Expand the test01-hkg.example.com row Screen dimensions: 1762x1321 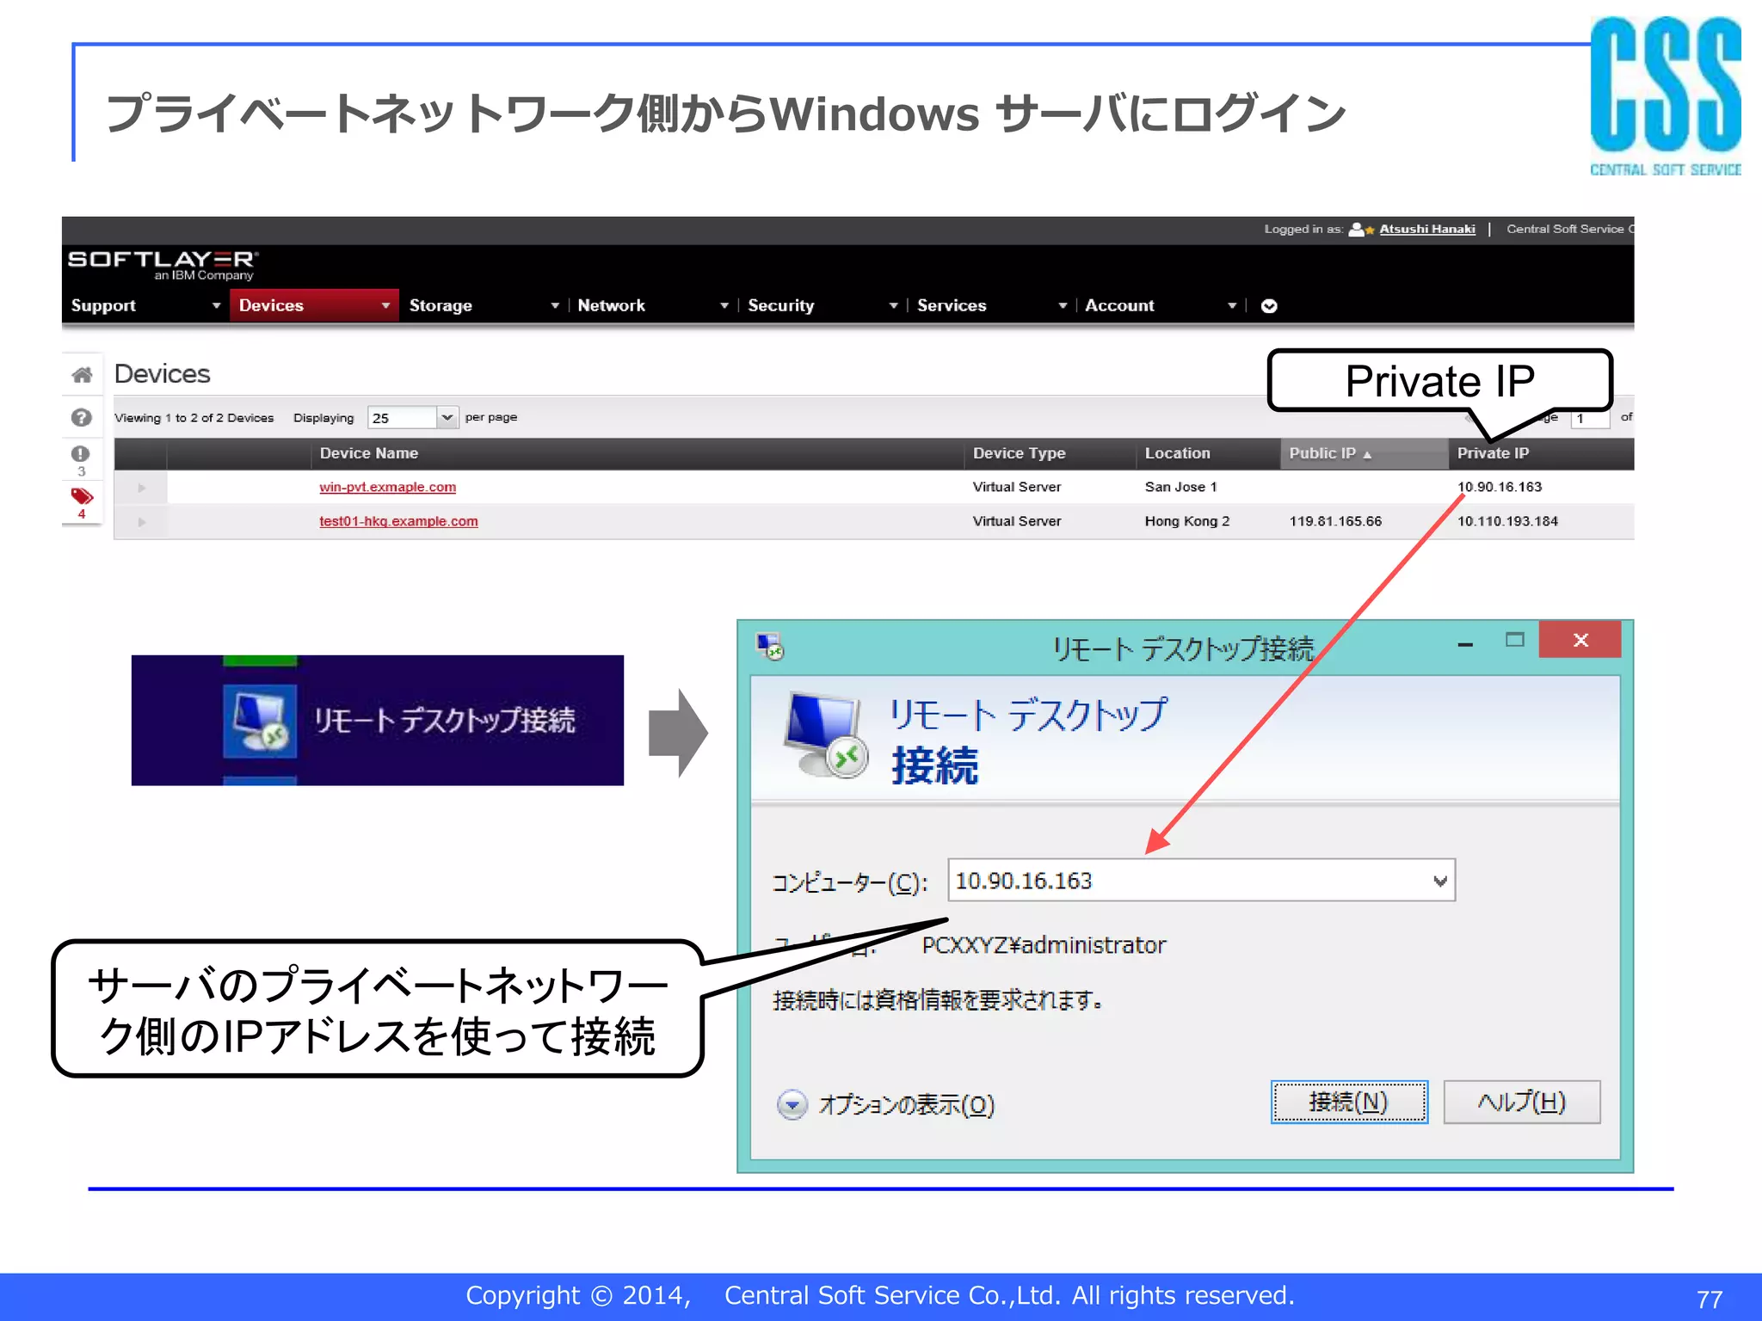coord(142,522)
